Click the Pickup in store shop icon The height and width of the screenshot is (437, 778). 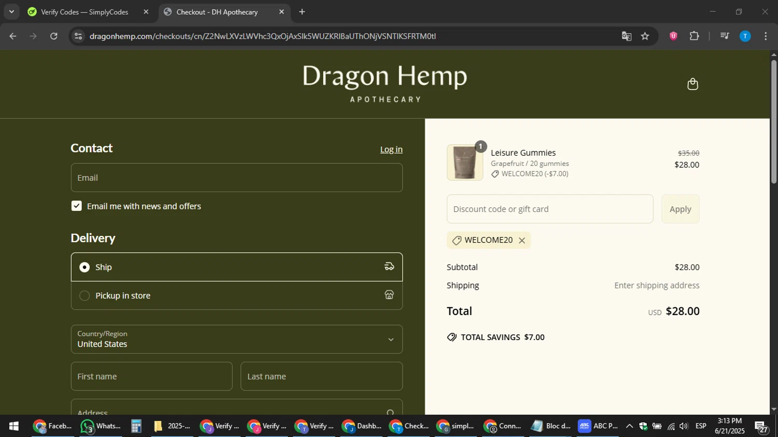tap(389, 295)
